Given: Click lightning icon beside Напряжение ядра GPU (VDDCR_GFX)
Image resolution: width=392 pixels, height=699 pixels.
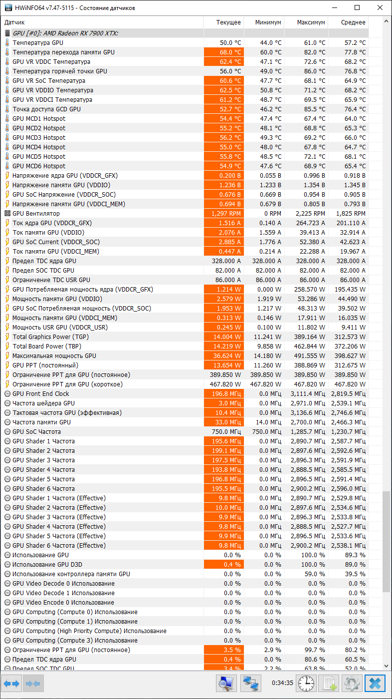Looking at the screenshot, I should [7, 176].
